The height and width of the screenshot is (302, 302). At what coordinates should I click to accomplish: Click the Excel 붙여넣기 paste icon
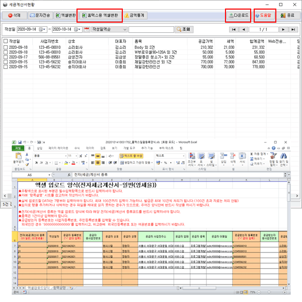pyautogui.click(x=18, y=156)
